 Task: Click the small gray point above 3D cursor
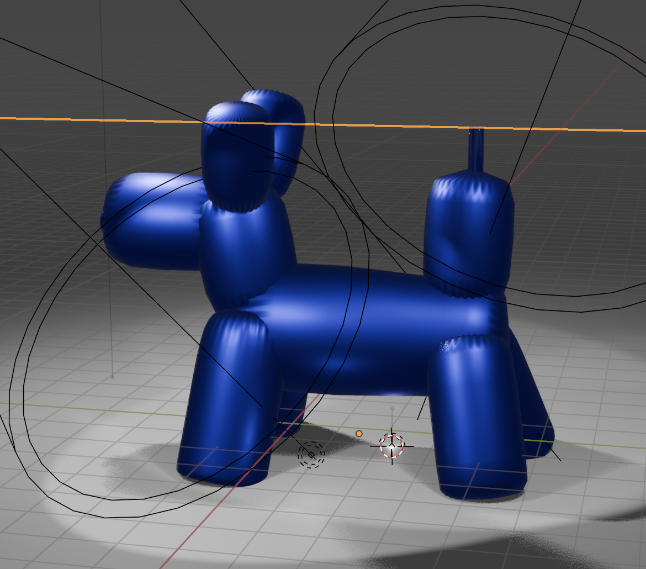click(x=392, y=409)
